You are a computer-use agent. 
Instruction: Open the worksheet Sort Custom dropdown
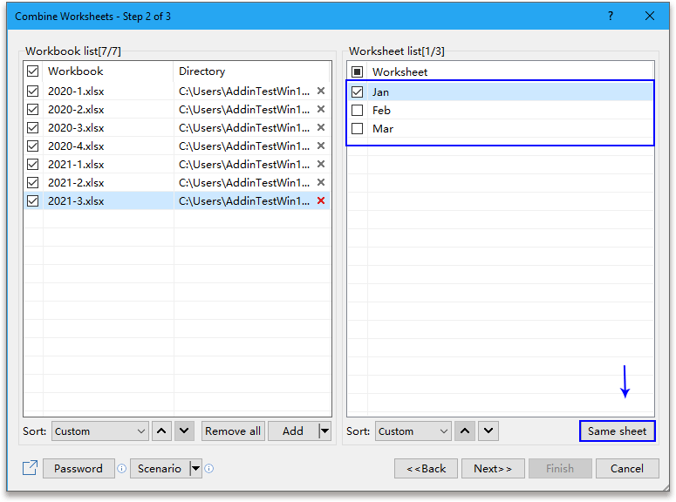tap(413, 431)
